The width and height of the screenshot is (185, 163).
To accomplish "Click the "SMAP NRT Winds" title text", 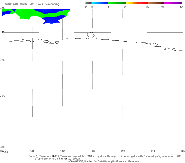I will click(16, 4).
